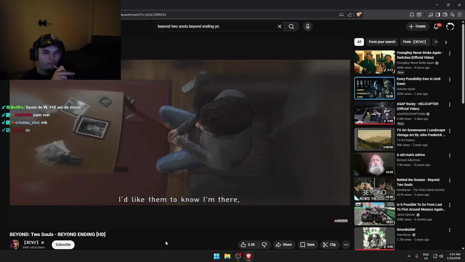Create a Clip from the video

click(x=329, y=245)
